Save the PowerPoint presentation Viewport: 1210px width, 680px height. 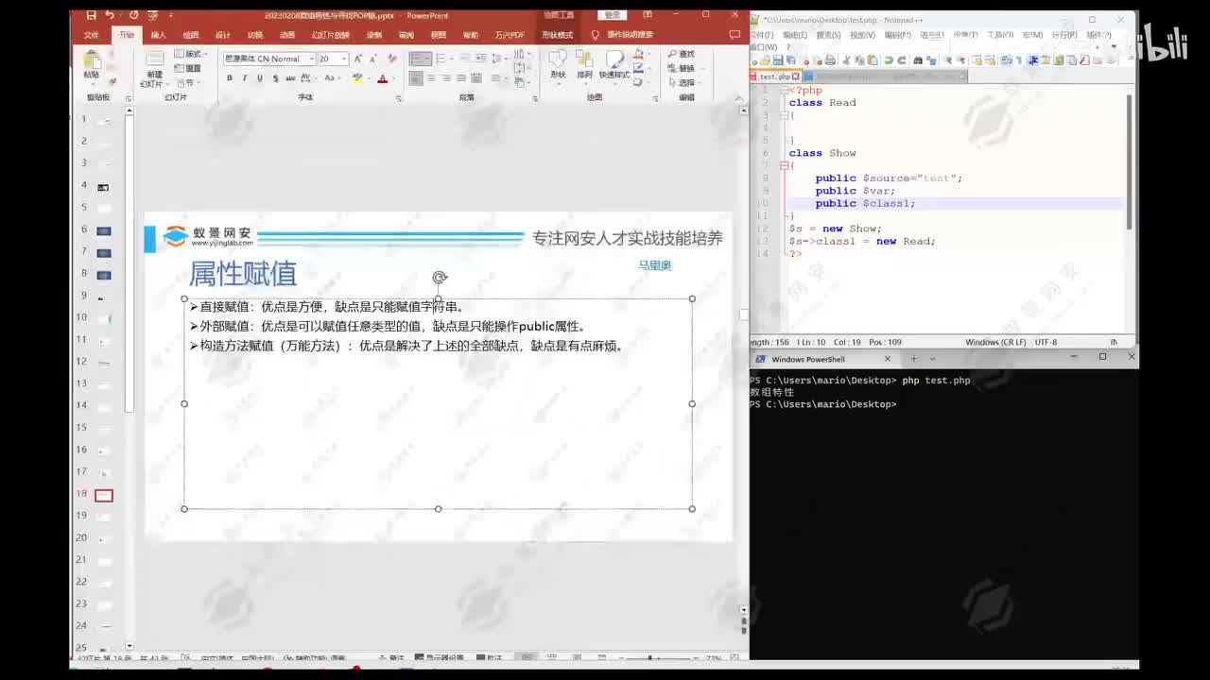tap(91, 15)
